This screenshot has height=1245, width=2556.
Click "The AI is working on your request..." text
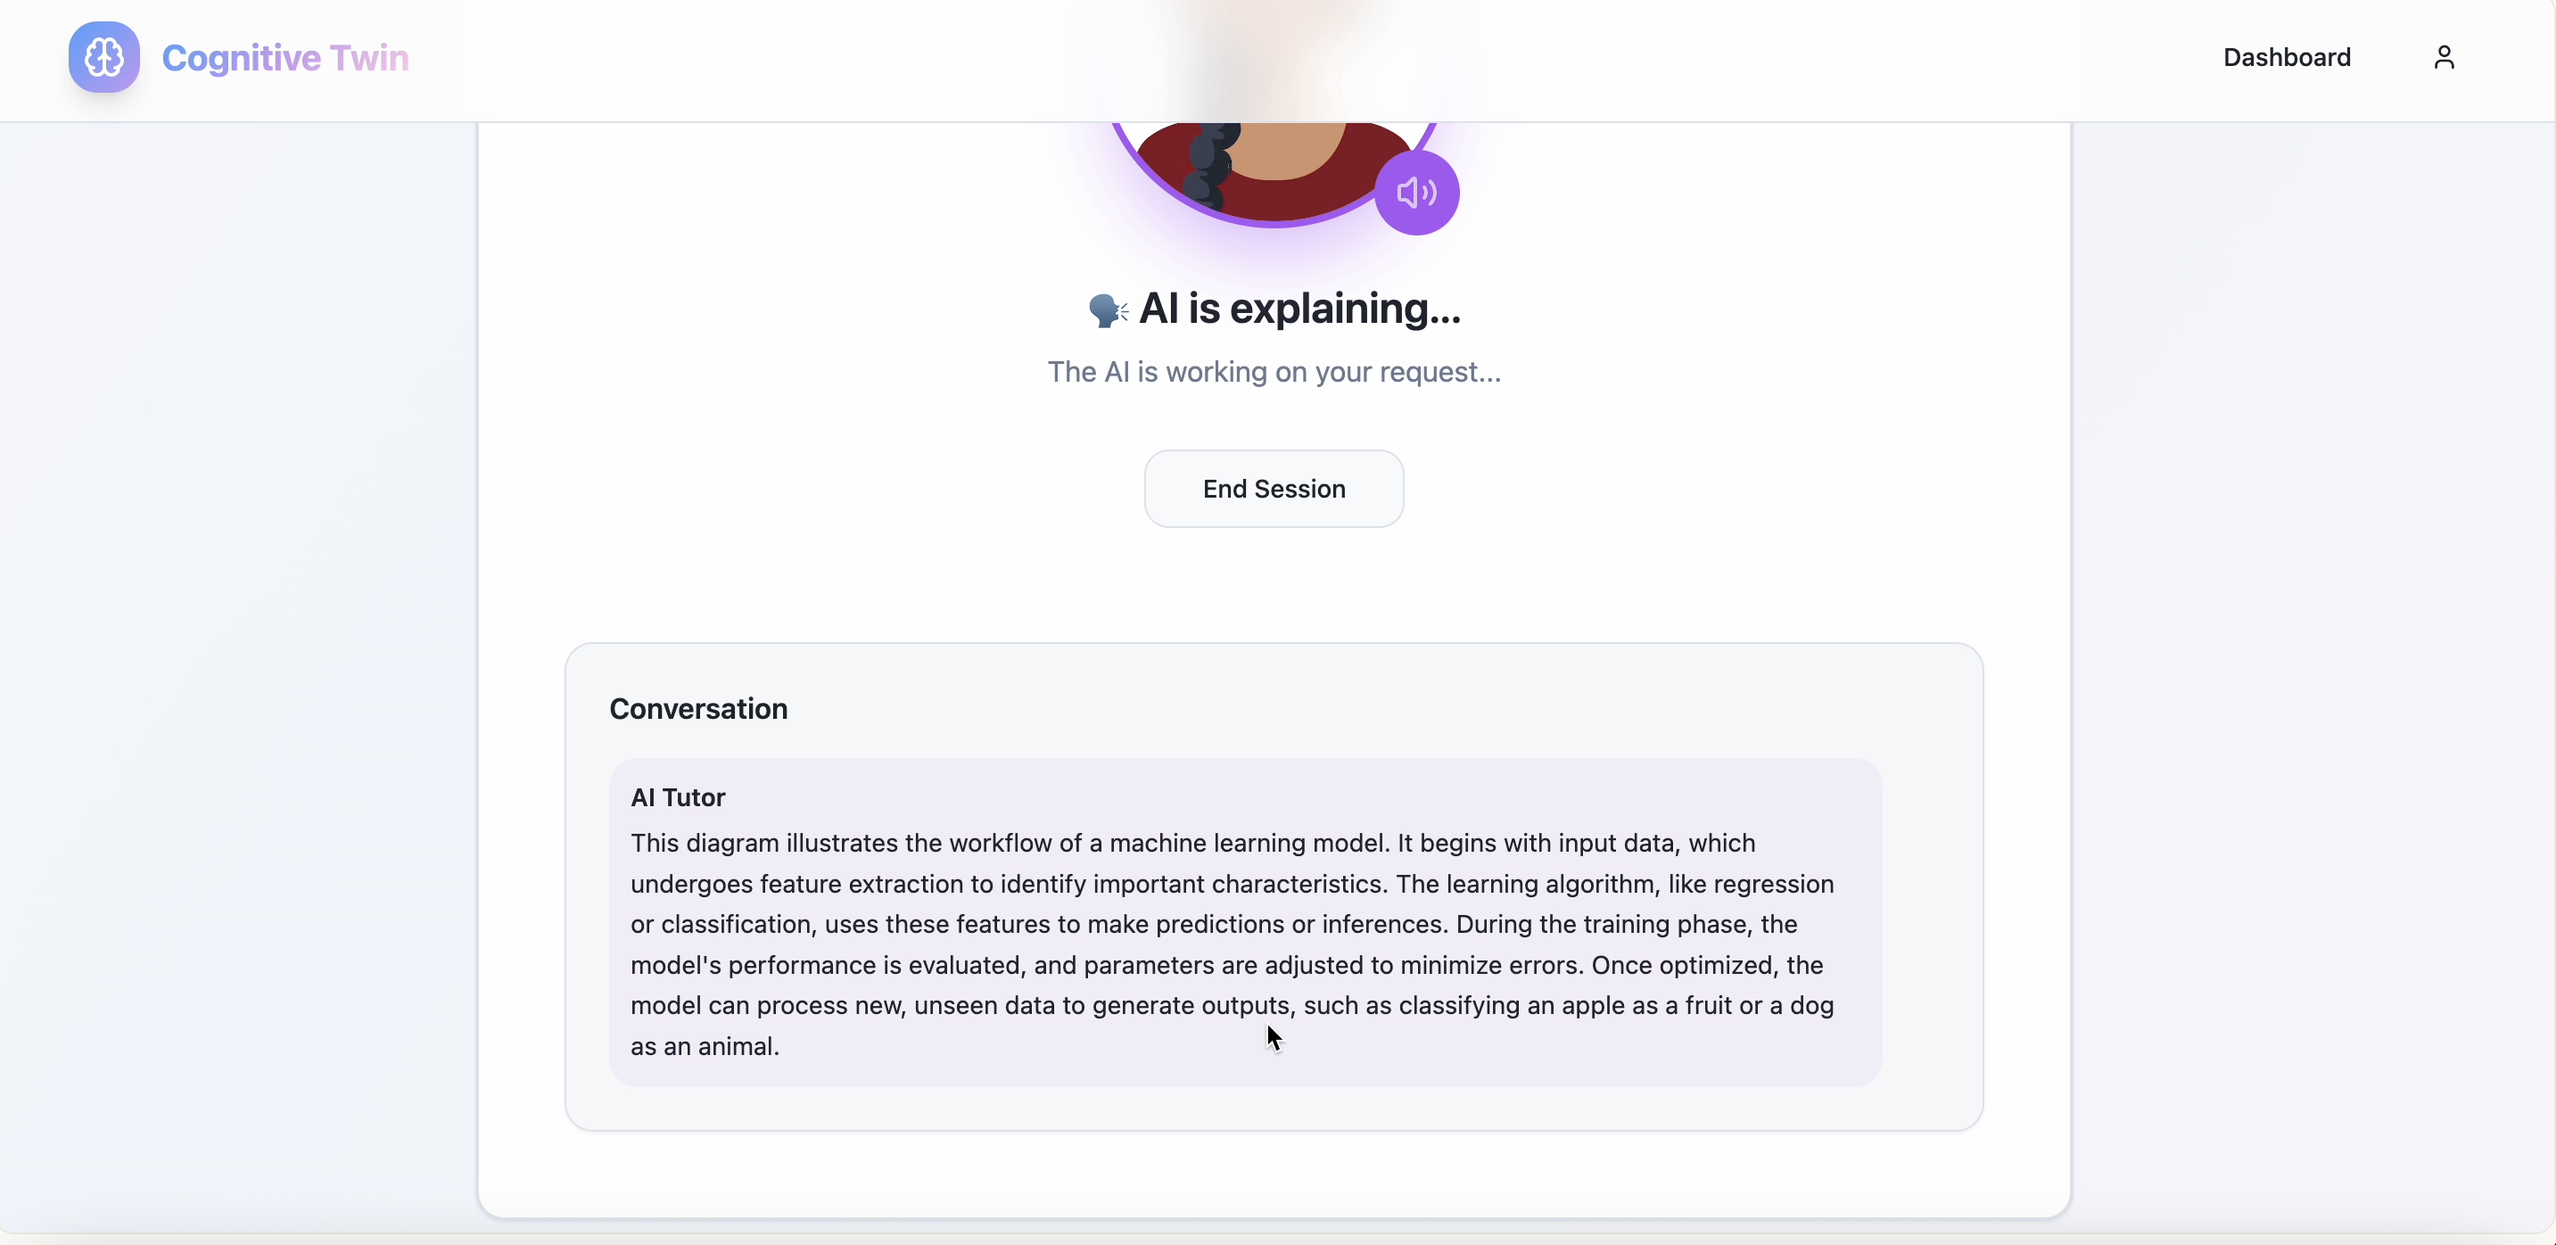tap(1274, 372)
